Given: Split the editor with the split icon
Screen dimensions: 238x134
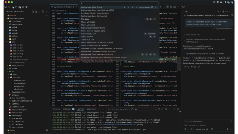Looking at the screenshot, I should click(175, 7).
